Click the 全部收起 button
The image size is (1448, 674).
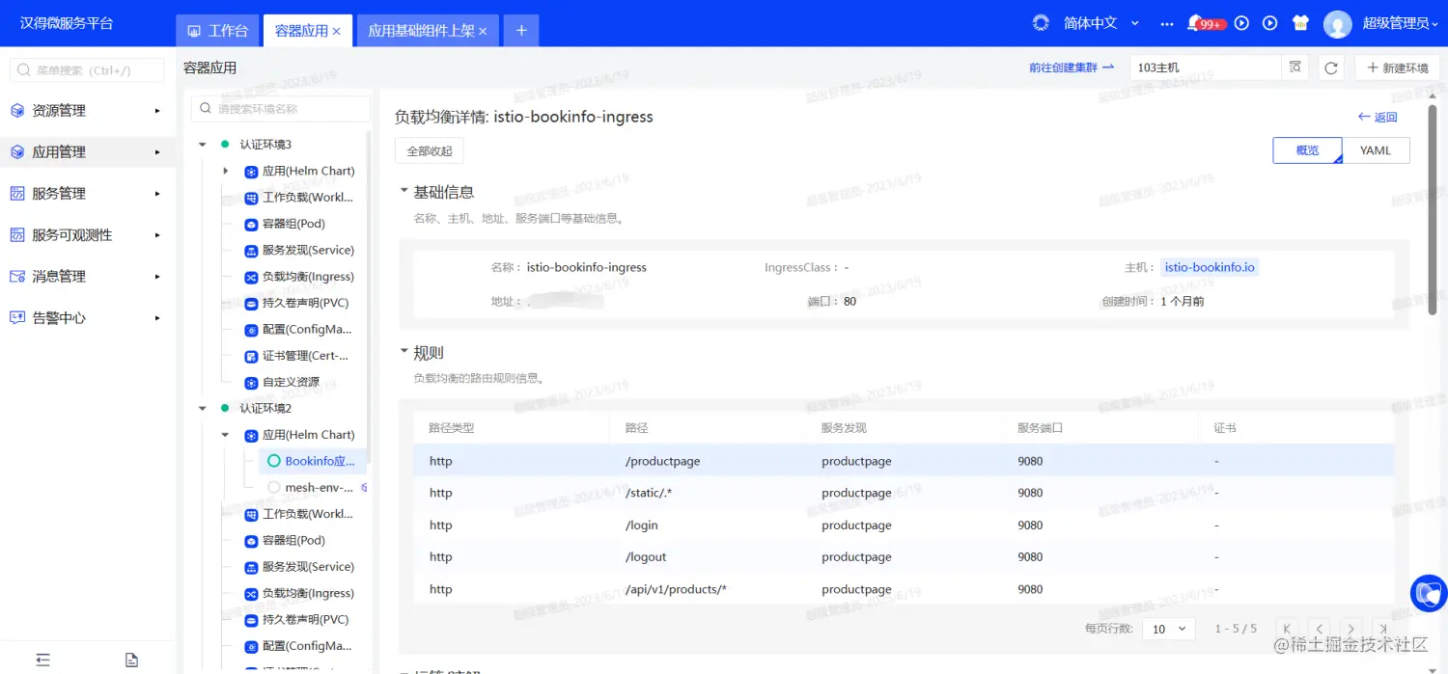(x=430, y=151)
